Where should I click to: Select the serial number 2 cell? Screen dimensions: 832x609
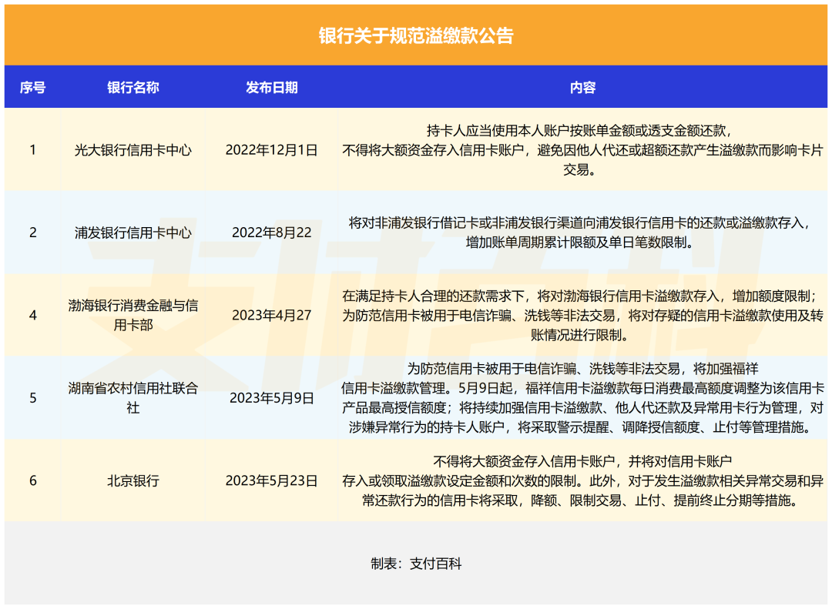(33, 233)
